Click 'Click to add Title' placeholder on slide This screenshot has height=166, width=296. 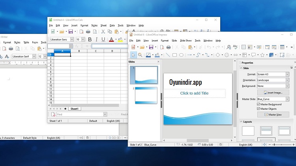pyautogui.click(x=194, y=93)
